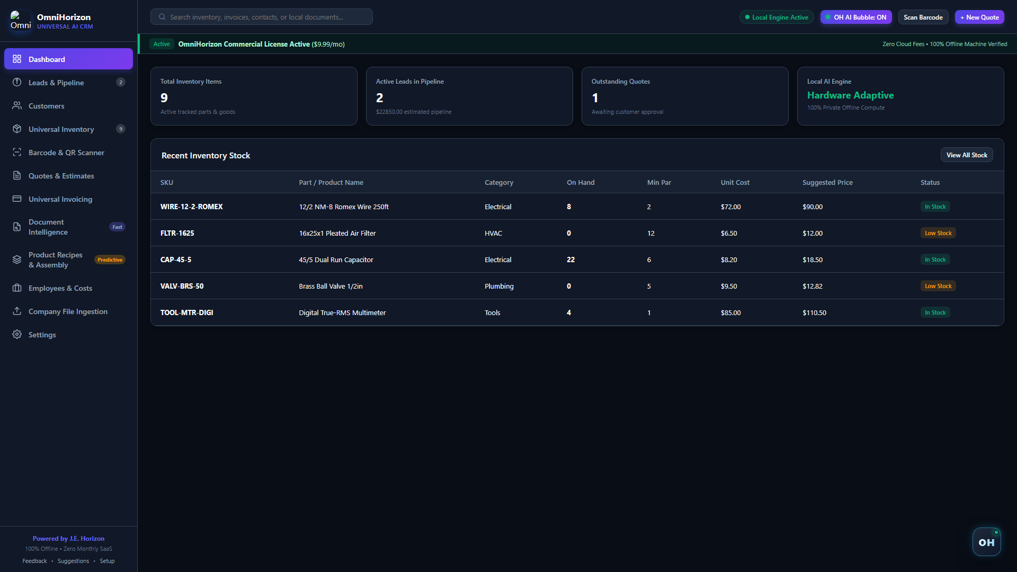The height and width of the screenshot is (572, 1017).
Task: Click the Suggestions footer link
Action: pyautogui.click(x=73, y=561)
